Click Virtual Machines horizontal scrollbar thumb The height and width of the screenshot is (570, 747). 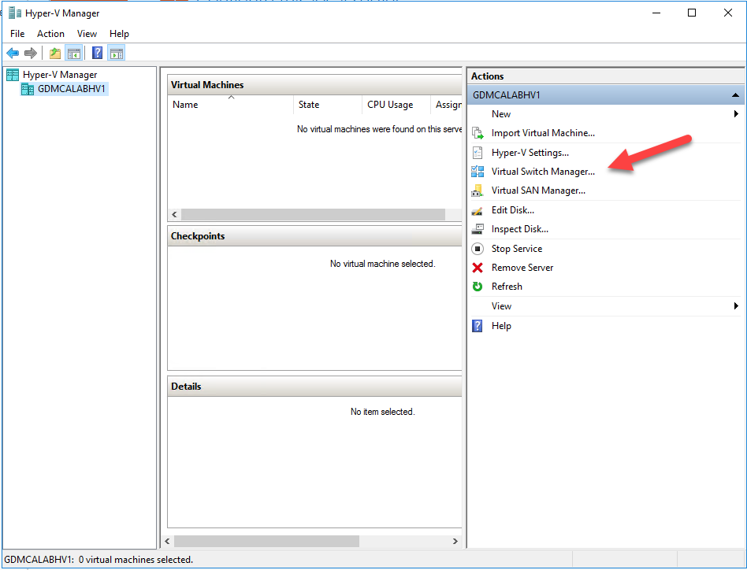(x=313, y=215)
